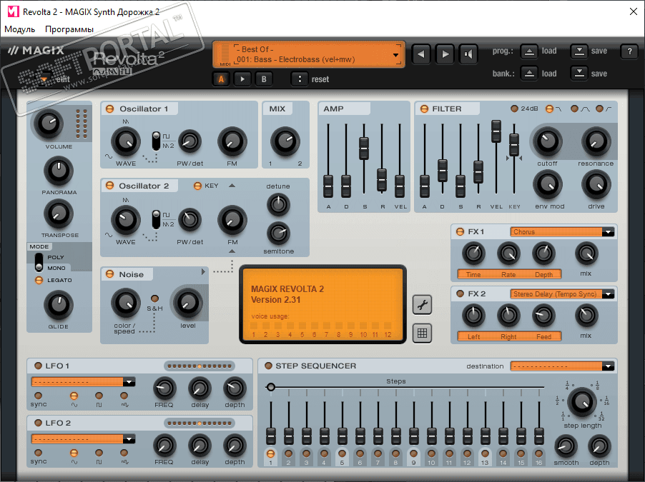Click the FILTER VEL slider
The width and height of the screenshot is (645, 482).
[x=496, y=131]
